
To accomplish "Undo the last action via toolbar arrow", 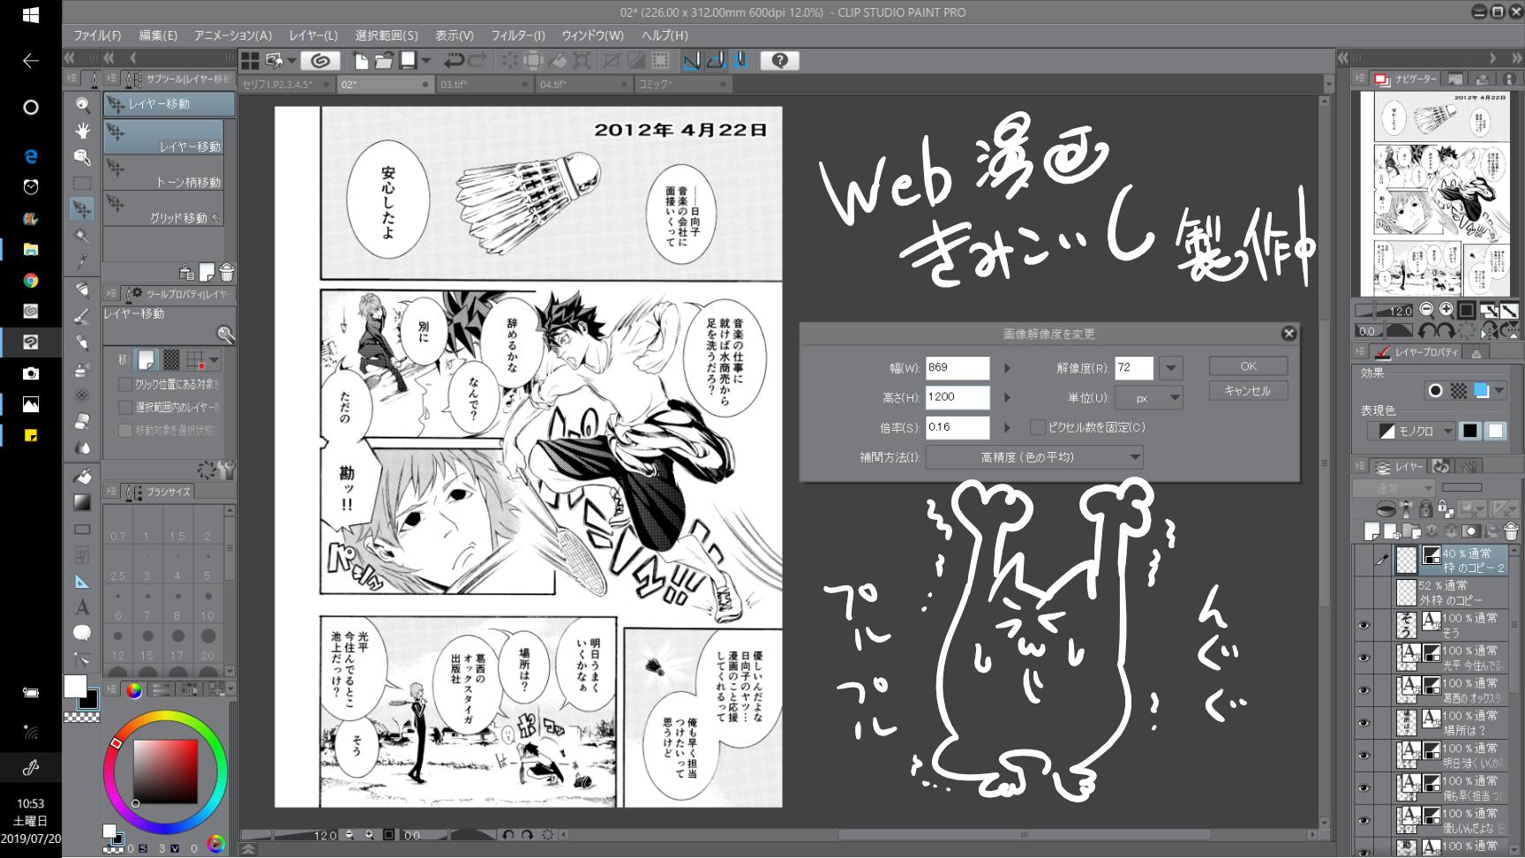I will 454,61.
